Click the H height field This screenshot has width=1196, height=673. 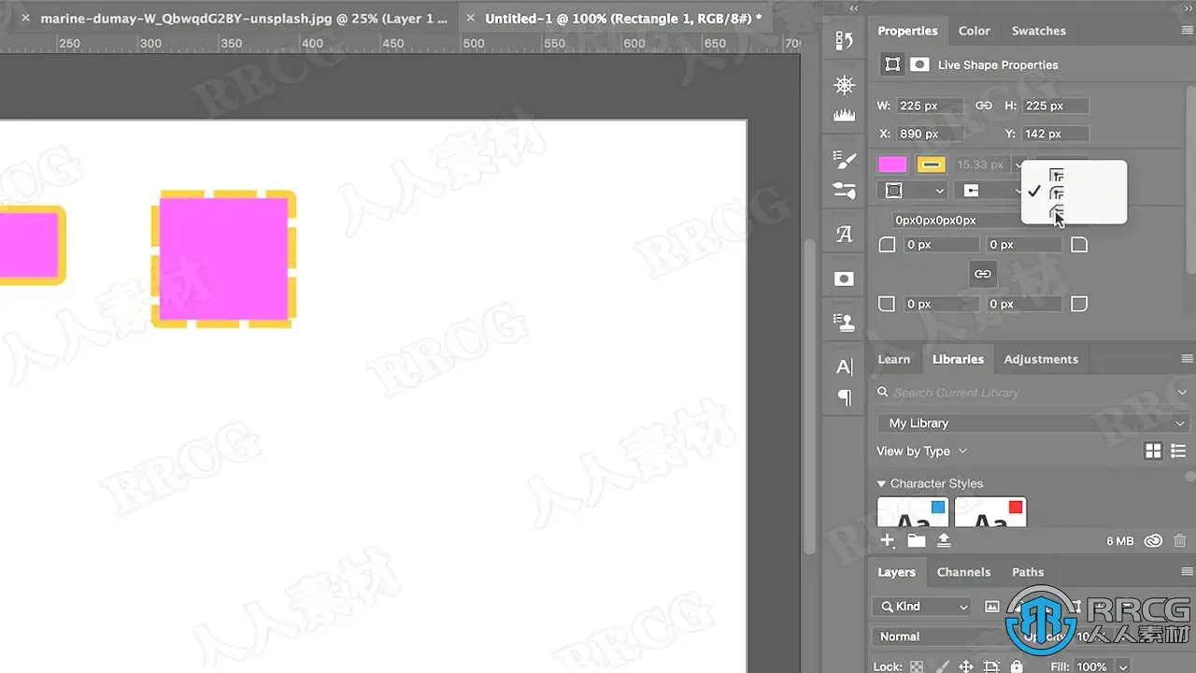(x=1056, y=106)
